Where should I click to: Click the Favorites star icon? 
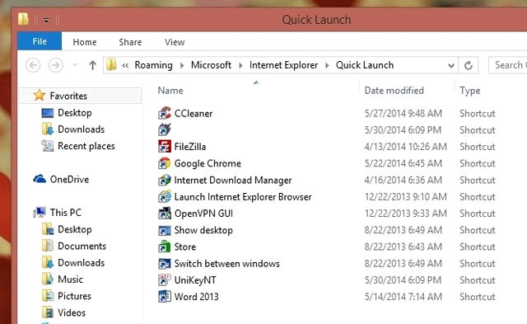tap(40, 95)
